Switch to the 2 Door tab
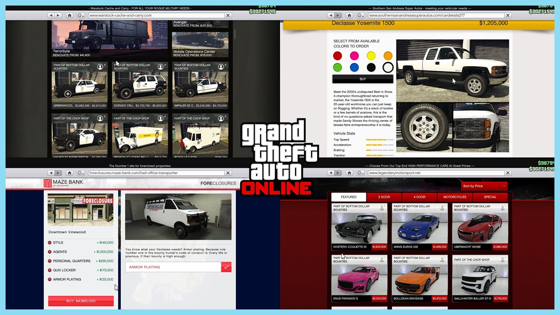 (x=384, y=197)
